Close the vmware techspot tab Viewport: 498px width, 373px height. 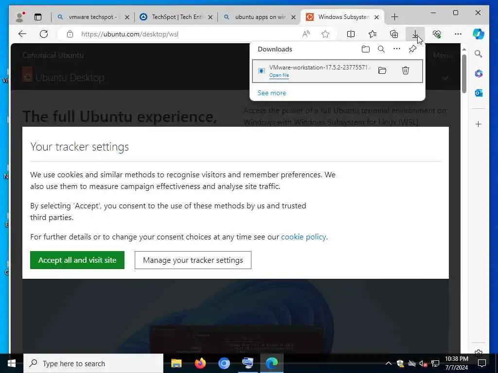[127, 17]
